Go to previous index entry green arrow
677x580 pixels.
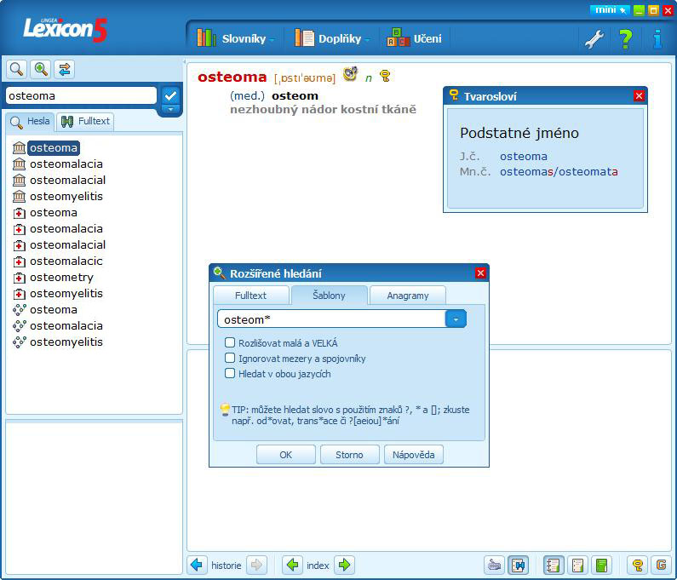coord(293,565)
